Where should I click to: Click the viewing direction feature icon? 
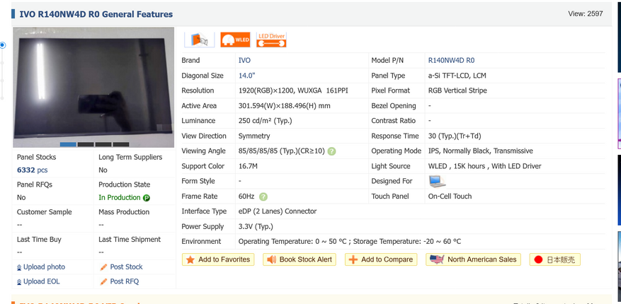[x=198, y=40]
